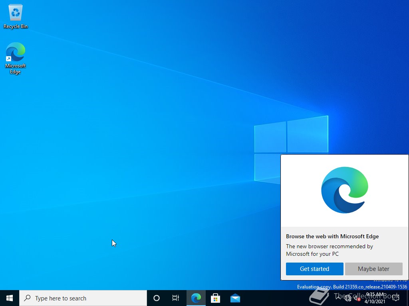
Task: Open the Windows Start menu
Action: click(10, 298)
